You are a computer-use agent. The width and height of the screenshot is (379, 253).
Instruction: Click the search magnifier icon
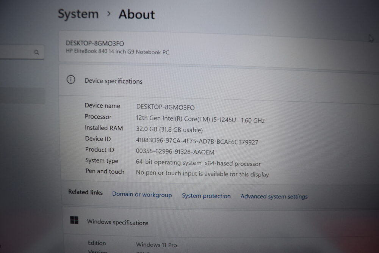click(x=36, y=52)
